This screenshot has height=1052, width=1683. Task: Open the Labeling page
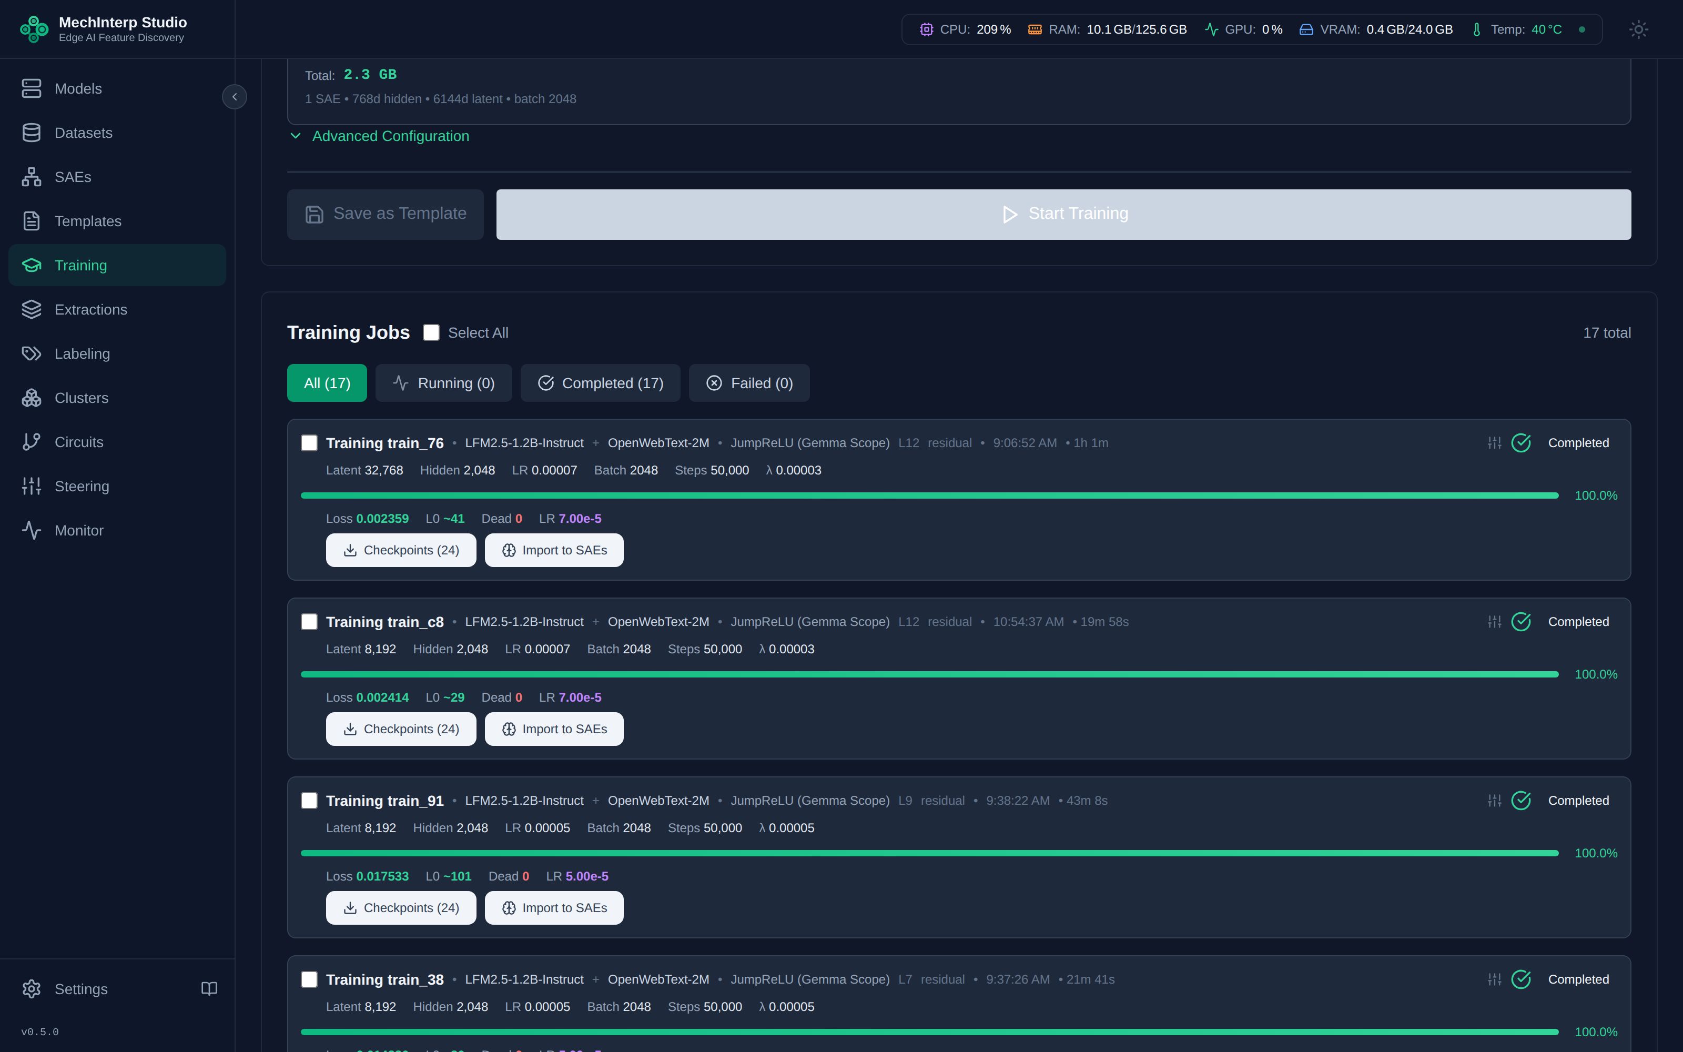tap(117, 353)
